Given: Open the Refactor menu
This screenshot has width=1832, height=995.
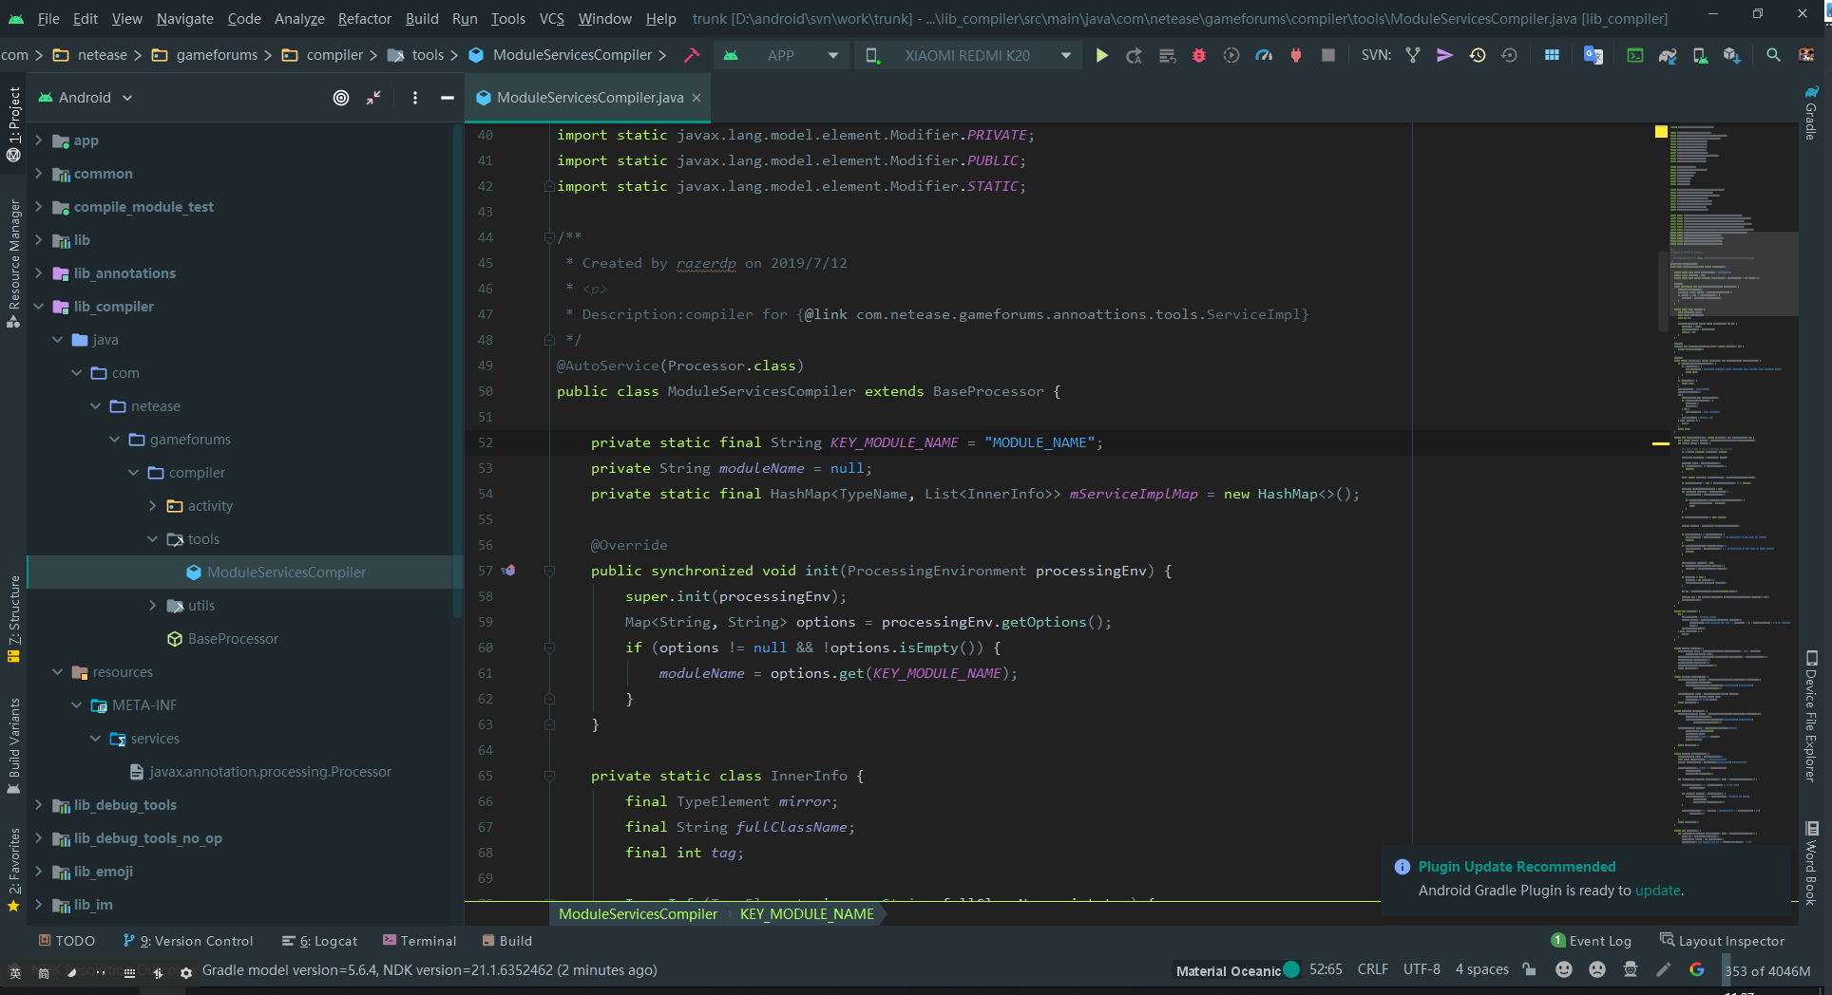Looking at the screenshot, I should tap(364, 19).
